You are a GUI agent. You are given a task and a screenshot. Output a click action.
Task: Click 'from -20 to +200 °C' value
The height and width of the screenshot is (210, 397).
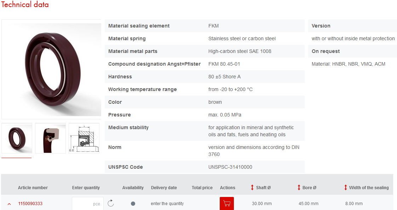pyautogui.click(x=230, y=89)
